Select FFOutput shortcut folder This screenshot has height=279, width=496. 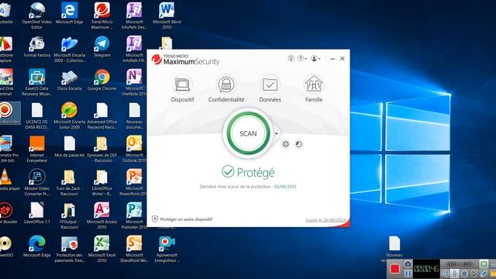click(69, 215)
